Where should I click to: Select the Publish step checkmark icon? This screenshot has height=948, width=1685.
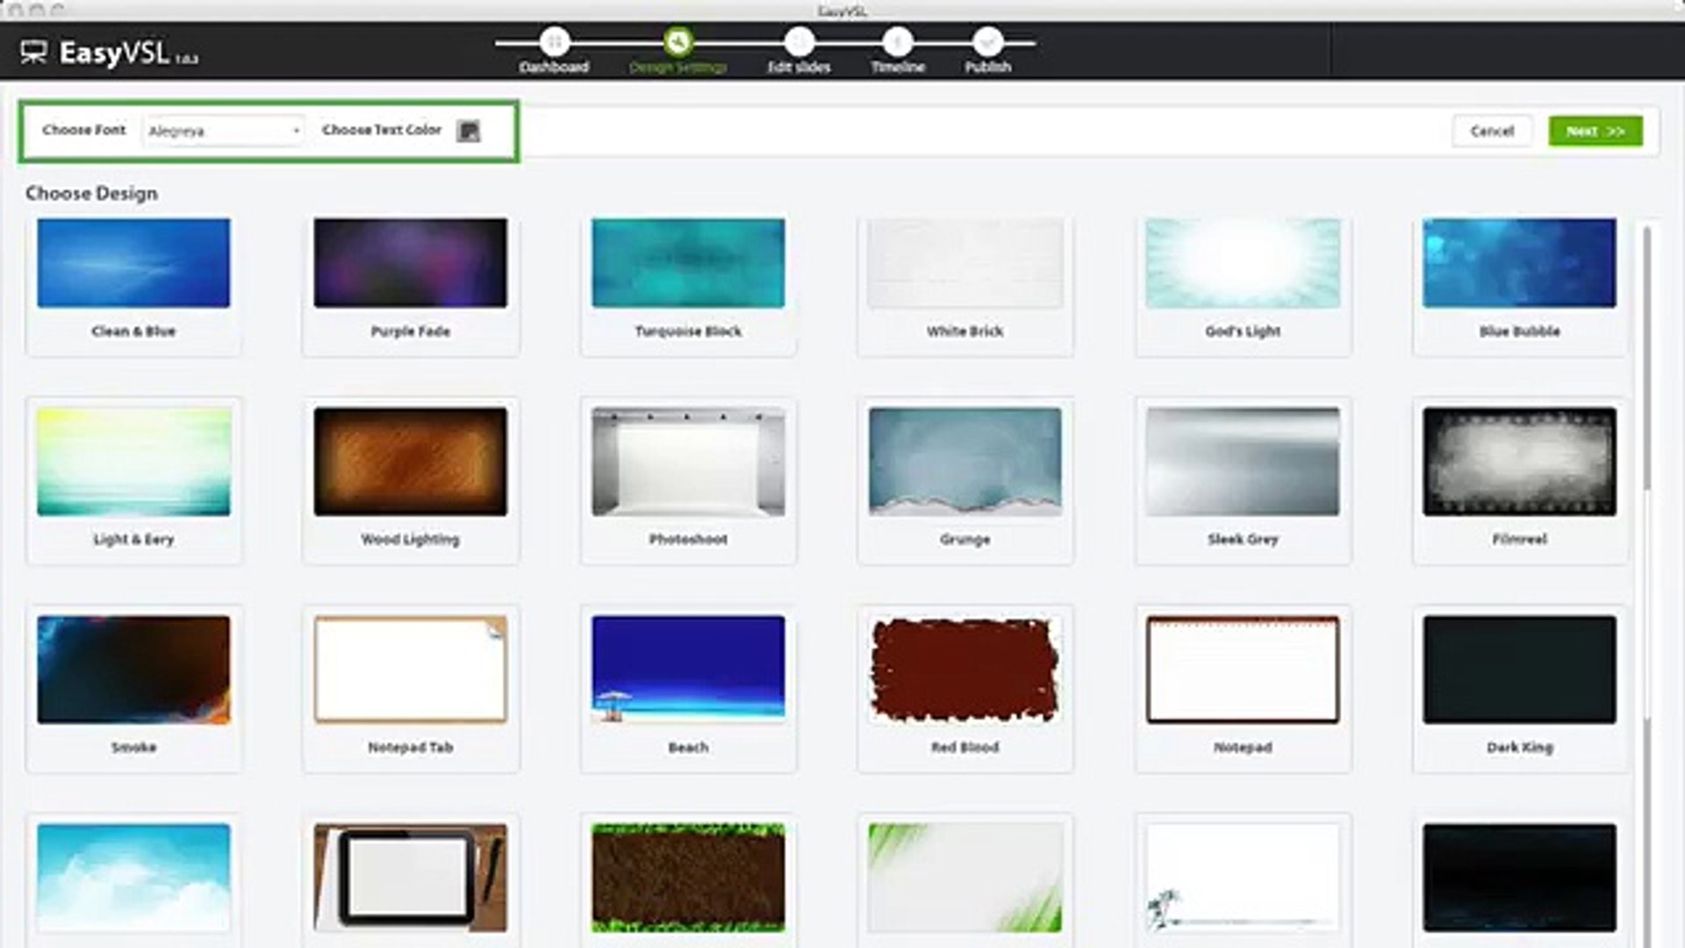[989, 42]
